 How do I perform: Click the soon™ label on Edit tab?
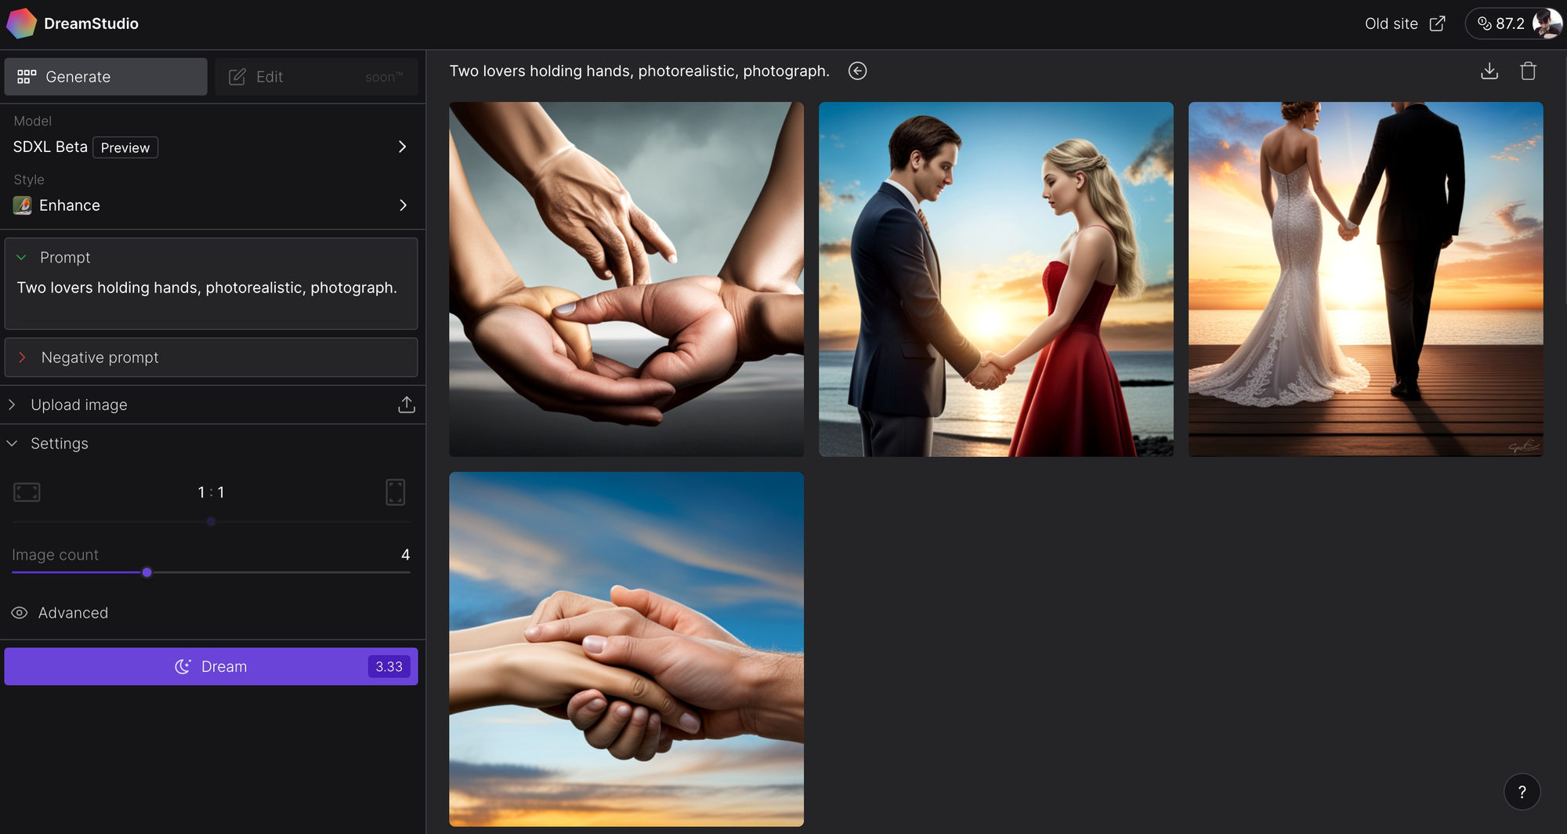pyautogui.click(x=384, y=77)
